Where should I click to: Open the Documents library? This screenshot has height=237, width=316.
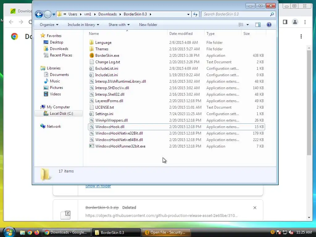tap(59, 75)
